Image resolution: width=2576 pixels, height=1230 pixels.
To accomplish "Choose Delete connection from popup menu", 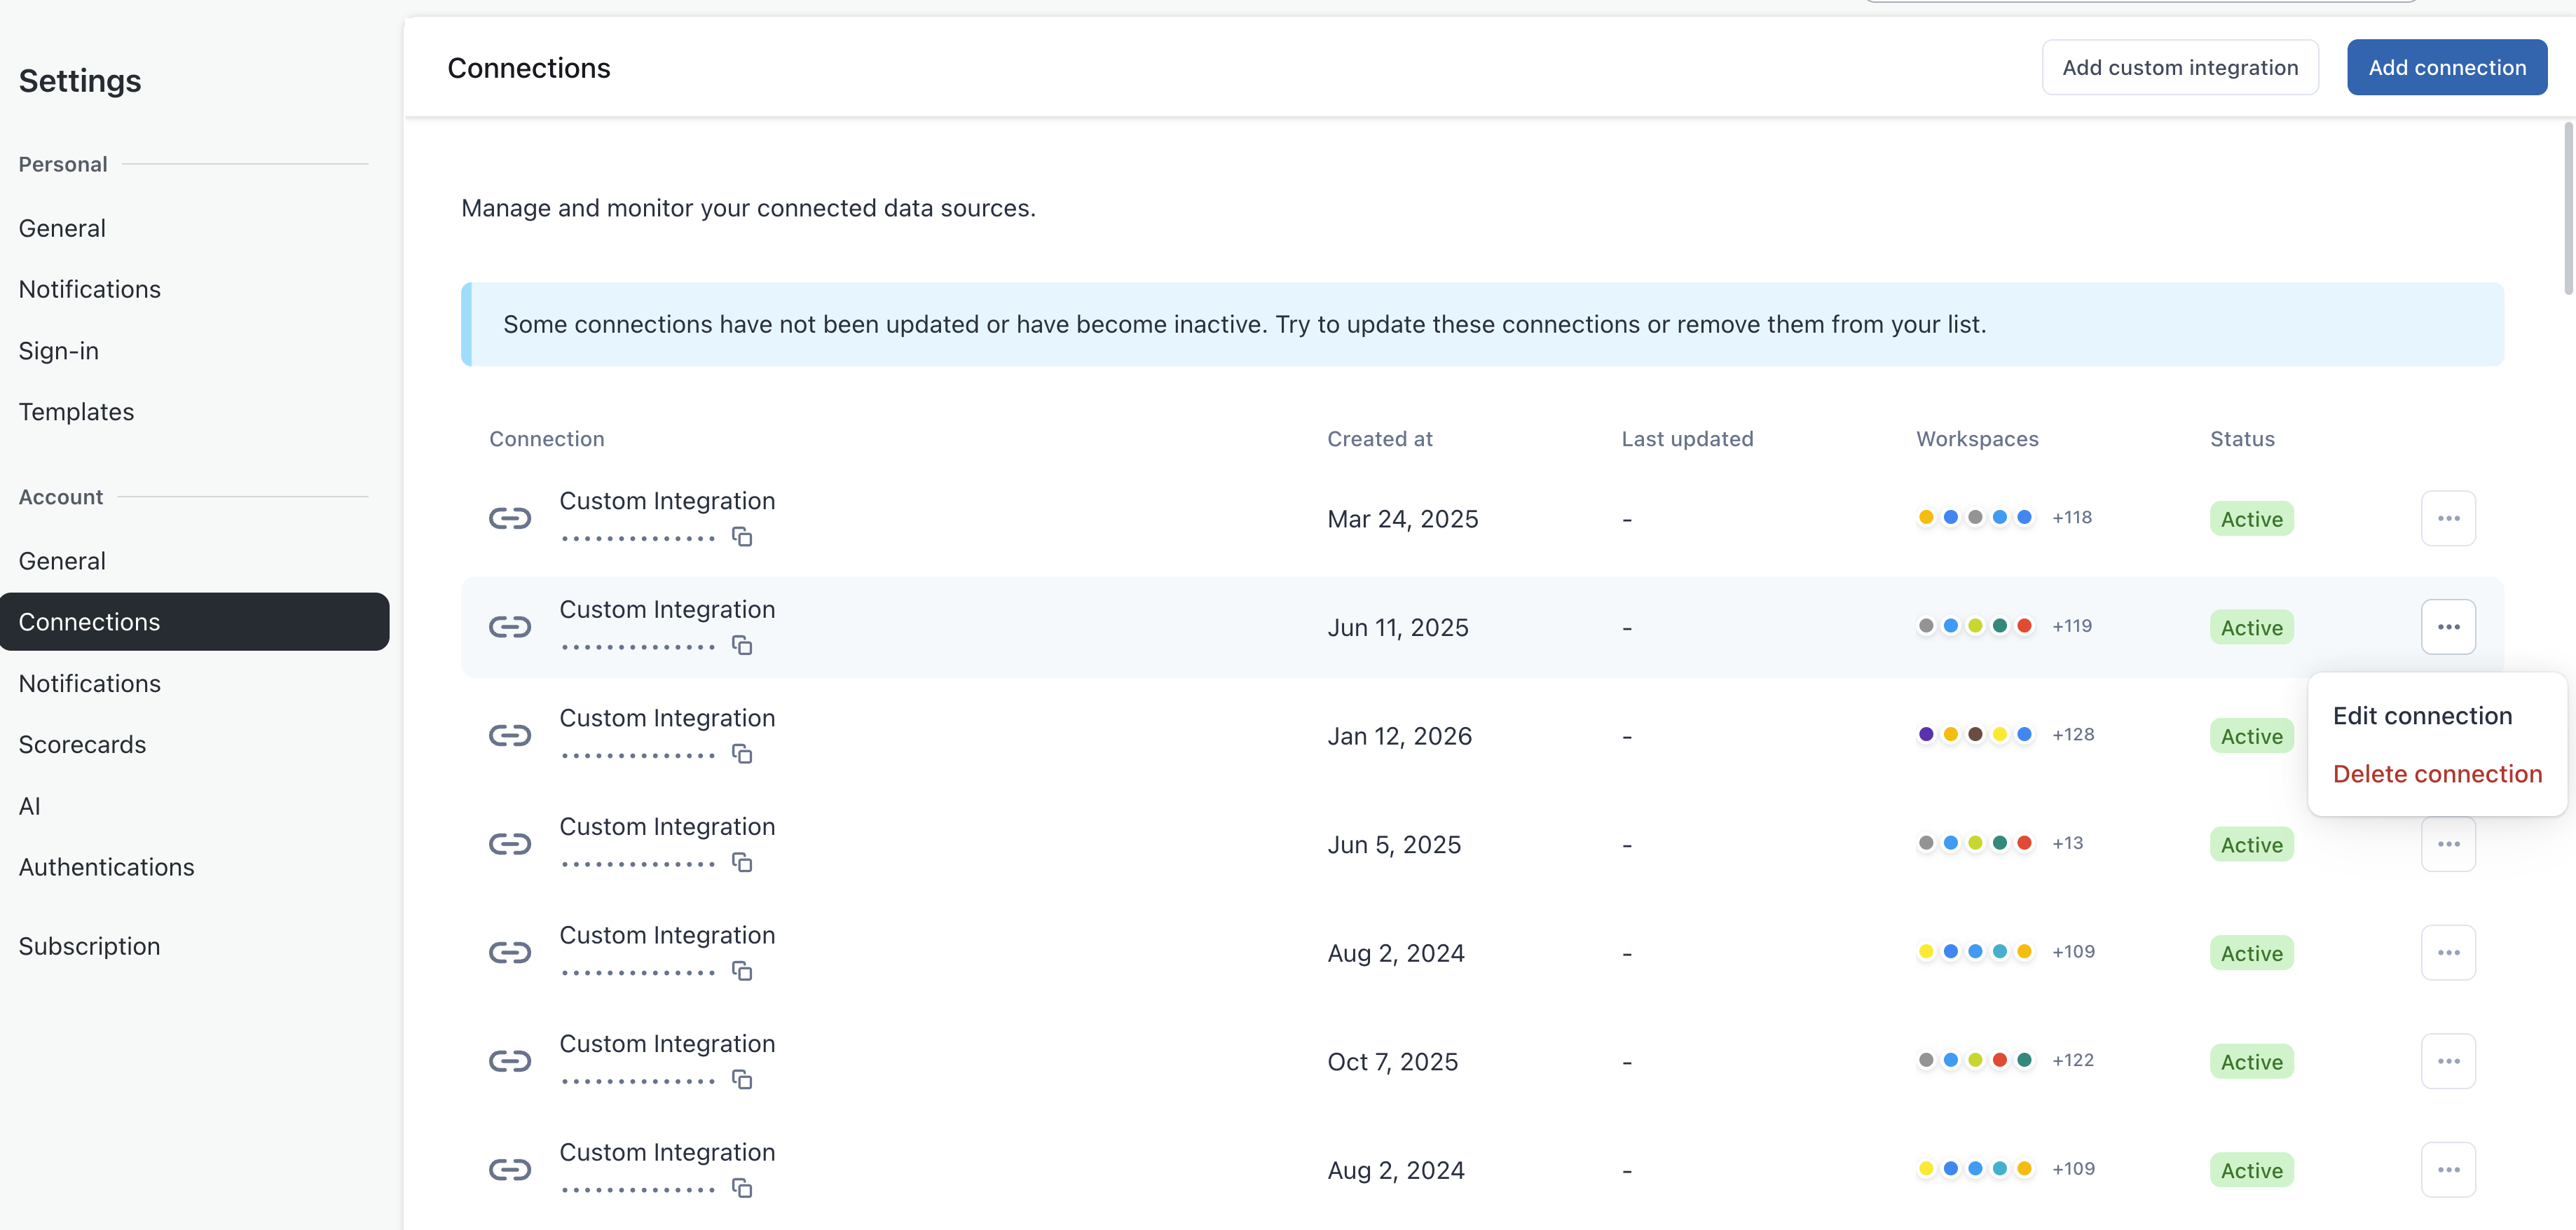I will (2436, 775).
